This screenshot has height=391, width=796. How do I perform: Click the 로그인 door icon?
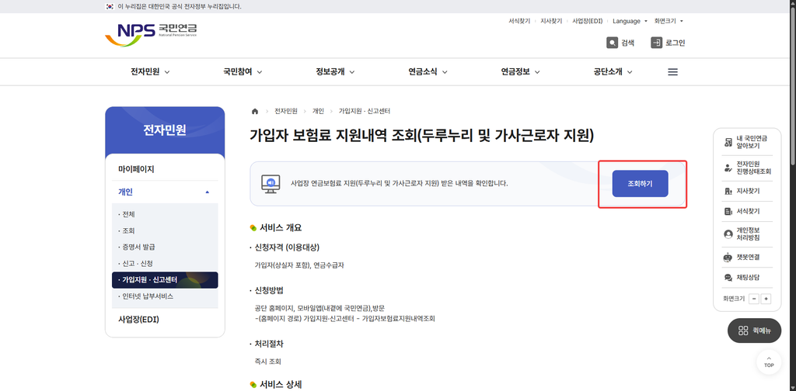click(x=656, y=43)
